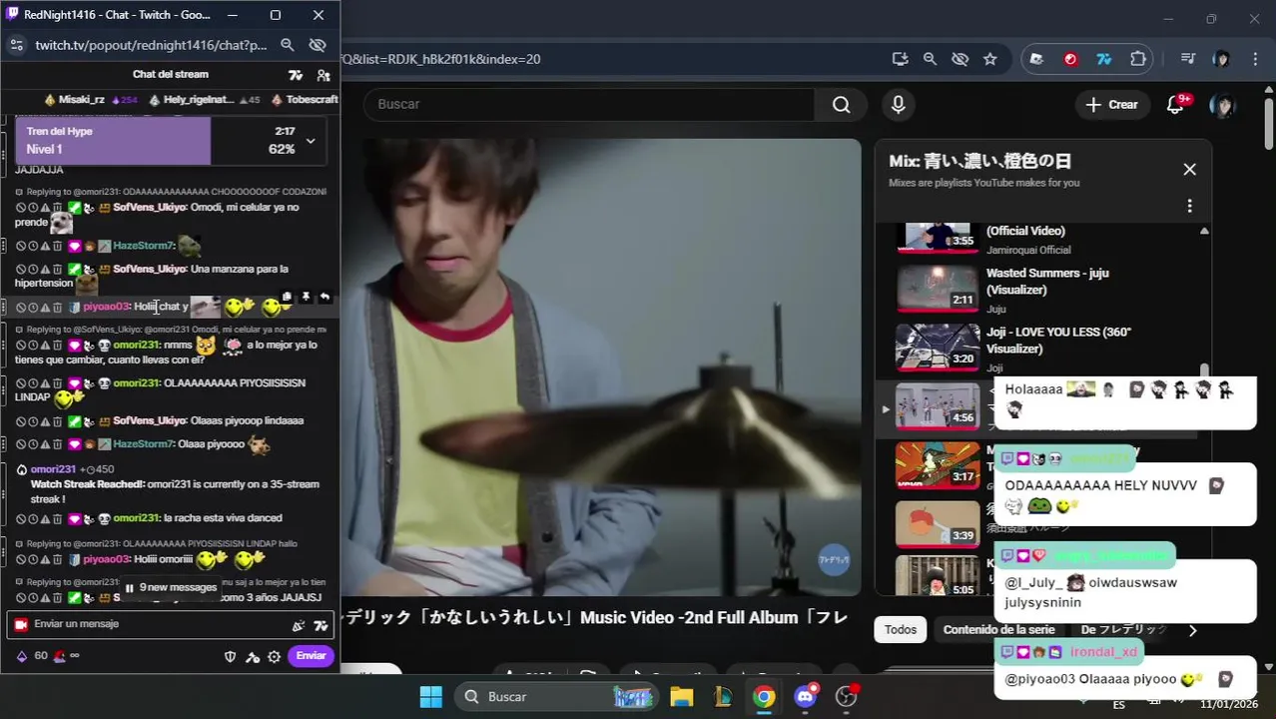This screenshot has height=719, width=1276.
Task: Click the YouTube Buscar search field
Action: coord(589,104)
